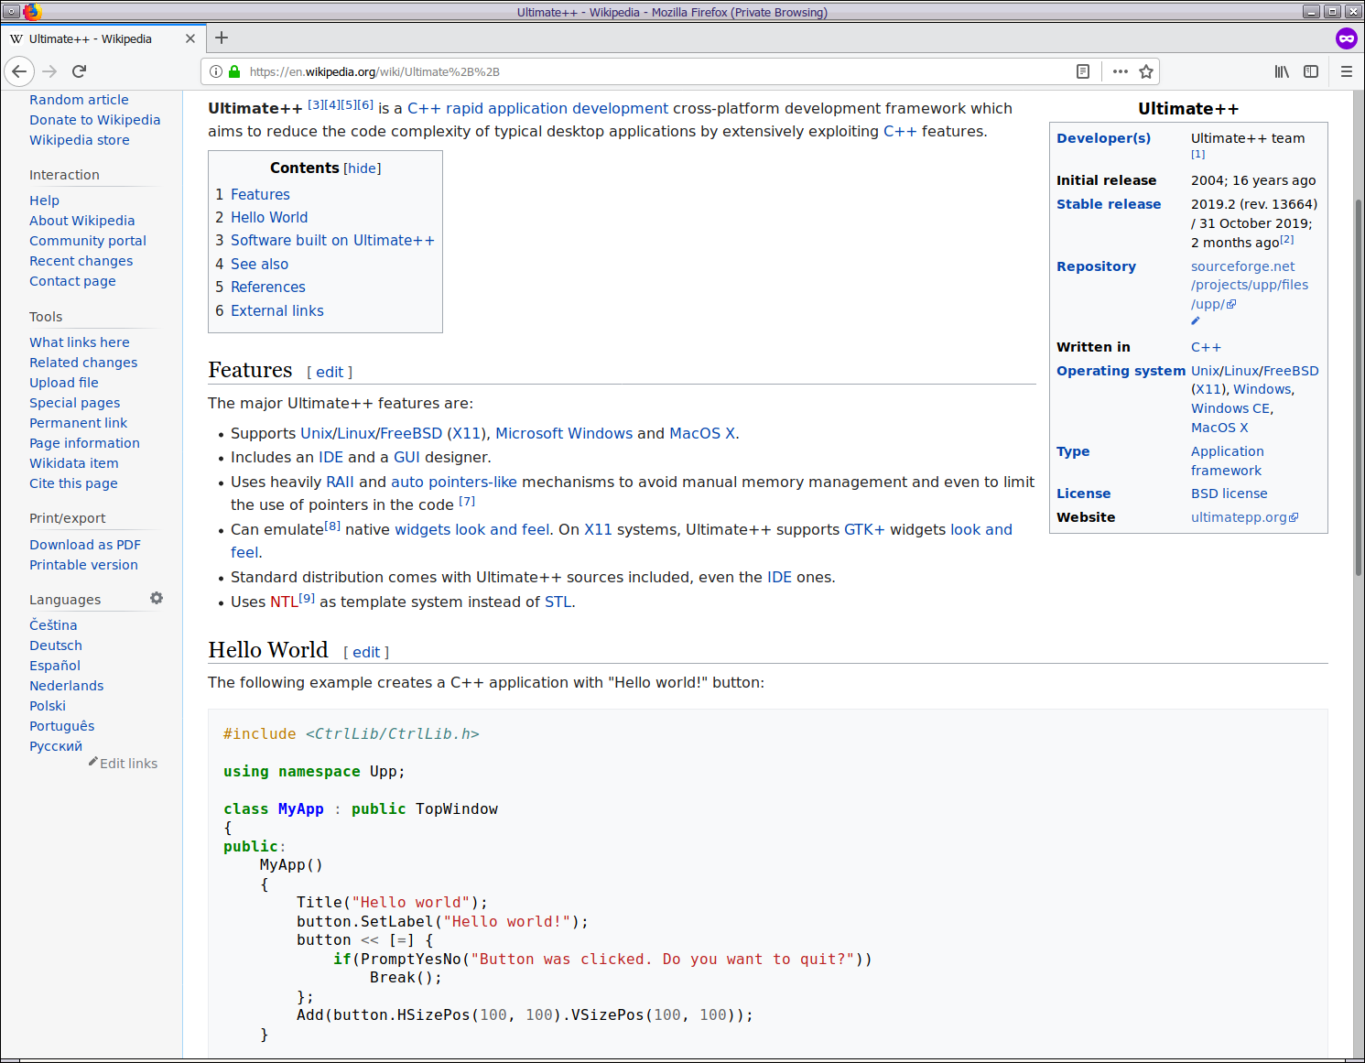Close the Ultimate++ - Wikipedia tab
The height and width of the screenshot is (1063, 1365).
tap(190, 38)
